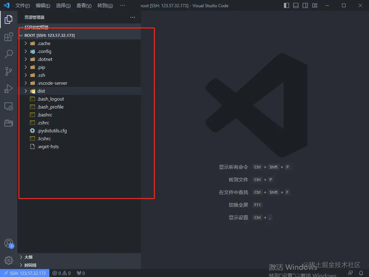Click the forwarded ports status item
This screenshot has width=369, height=277.
(x=81, y=273)
